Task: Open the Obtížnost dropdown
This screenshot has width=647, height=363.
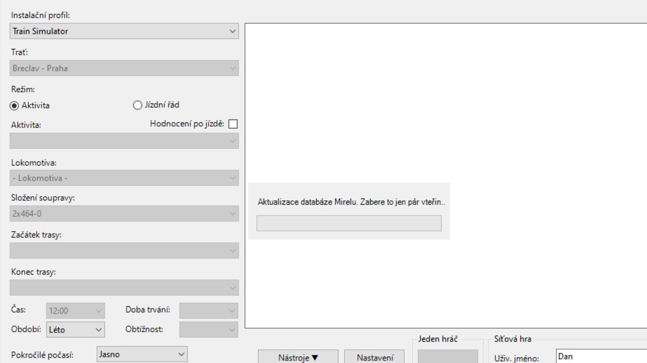Action: [209, 330]
